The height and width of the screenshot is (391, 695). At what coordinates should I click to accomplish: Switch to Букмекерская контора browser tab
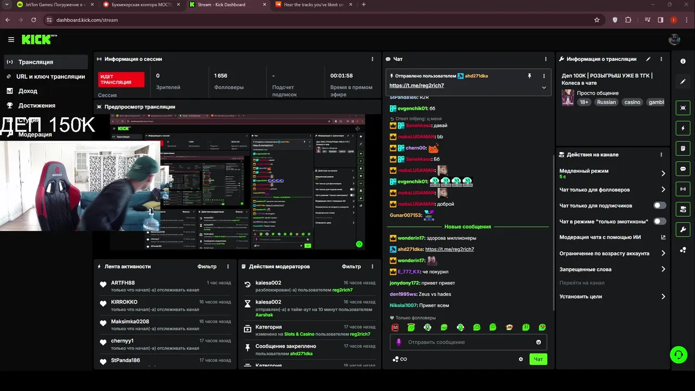coord(141,4)
